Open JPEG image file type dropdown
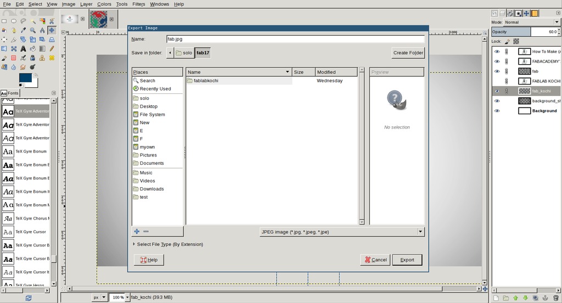 [342, 232]
